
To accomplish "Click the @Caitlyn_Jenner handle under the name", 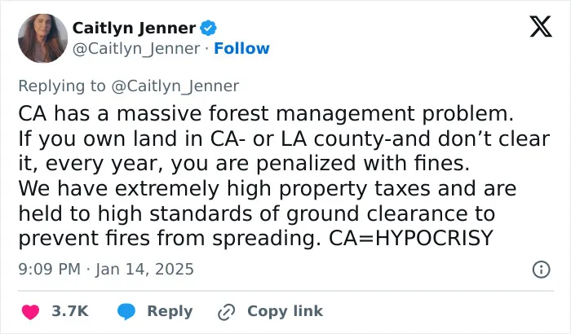I will point(136,49).
